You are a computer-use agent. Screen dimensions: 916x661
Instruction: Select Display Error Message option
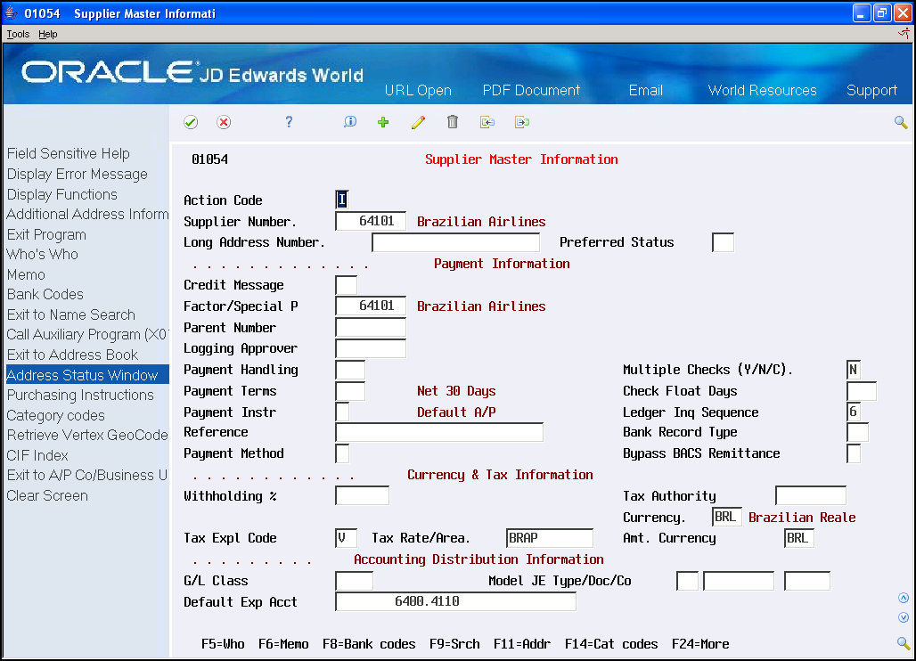(x=78, y=174)
